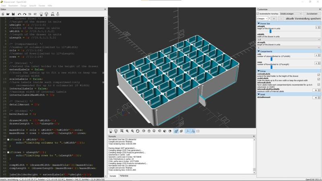Toggle the scale markers on the axes
This screenshot has width=322, height=181.
point(193,131)
